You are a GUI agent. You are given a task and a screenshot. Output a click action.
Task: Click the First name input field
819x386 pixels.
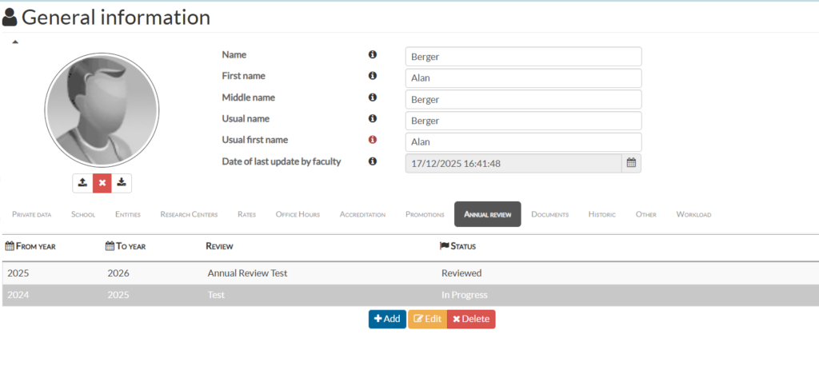tap(523, 78)
